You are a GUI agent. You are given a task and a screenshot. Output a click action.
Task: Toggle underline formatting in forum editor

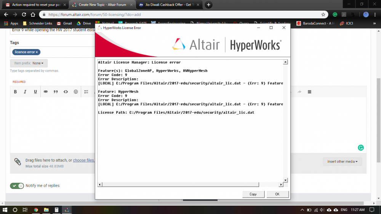[35, 92]
